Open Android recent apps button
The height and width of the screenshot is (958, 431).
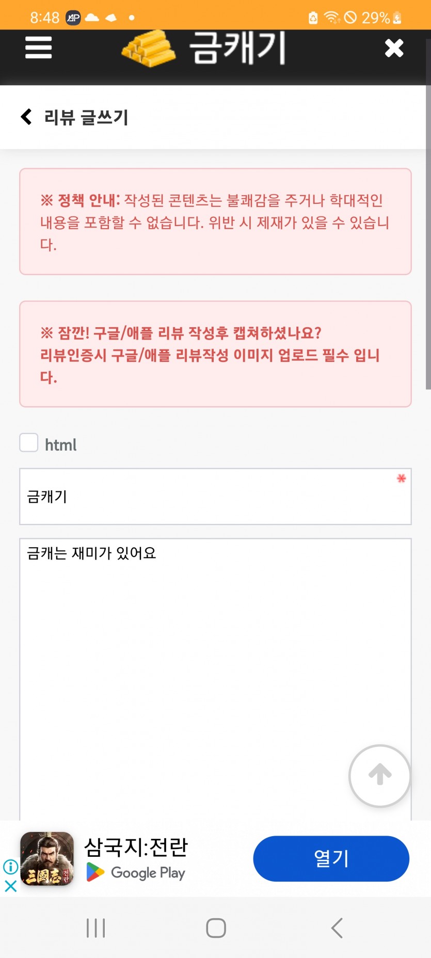[95, 928]
